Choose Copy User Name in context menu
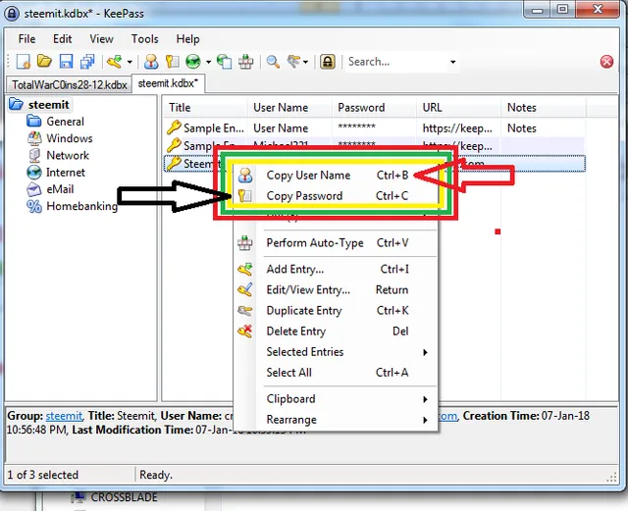Viewport: 628px width, 511px height. point(337,176)
